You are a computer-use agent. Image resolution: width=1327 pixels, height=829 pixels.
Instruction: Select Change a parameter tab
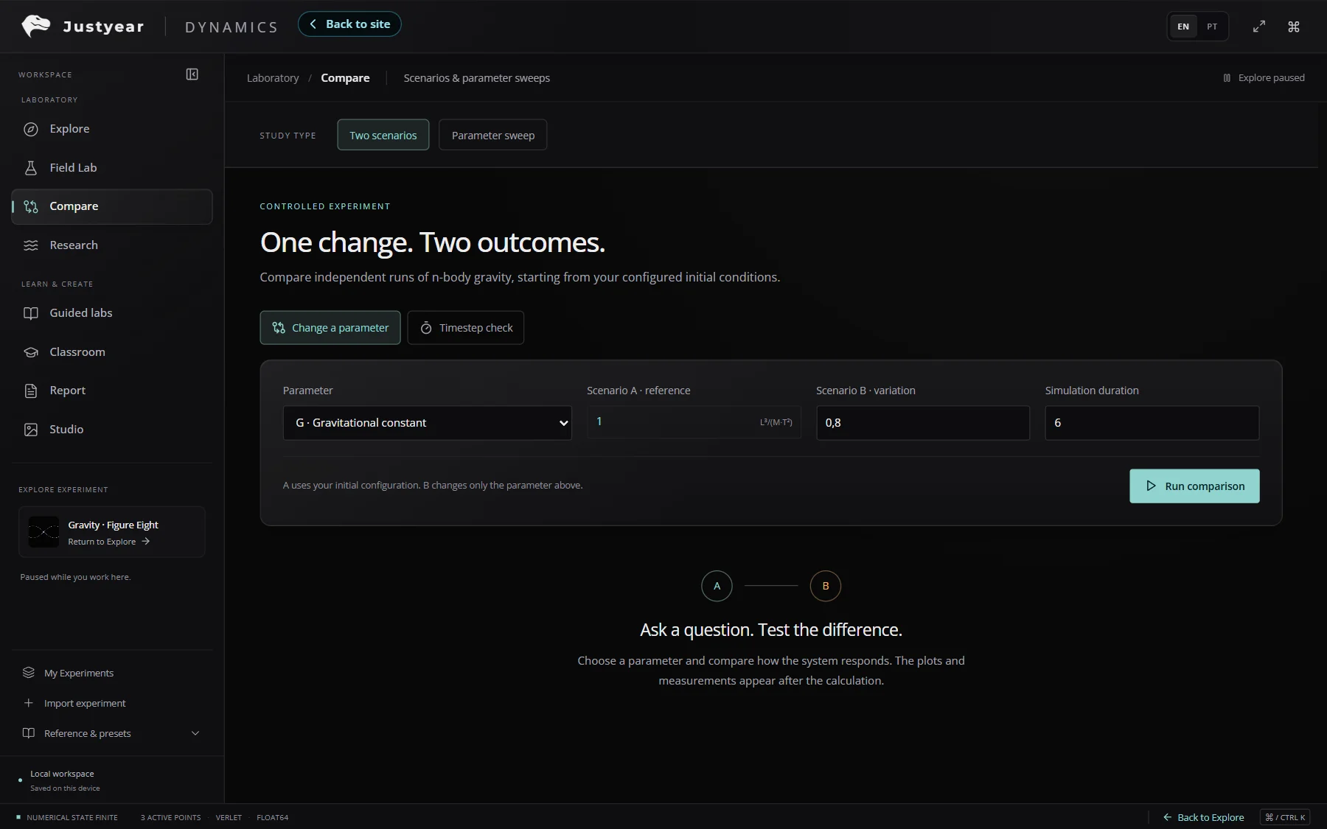[330, 328]
